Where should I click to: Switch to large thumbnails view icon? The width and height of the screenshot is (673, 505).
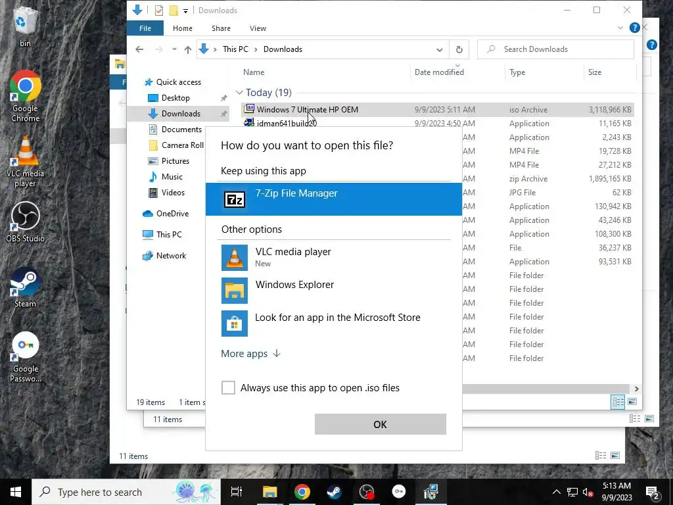coord(632,402)
